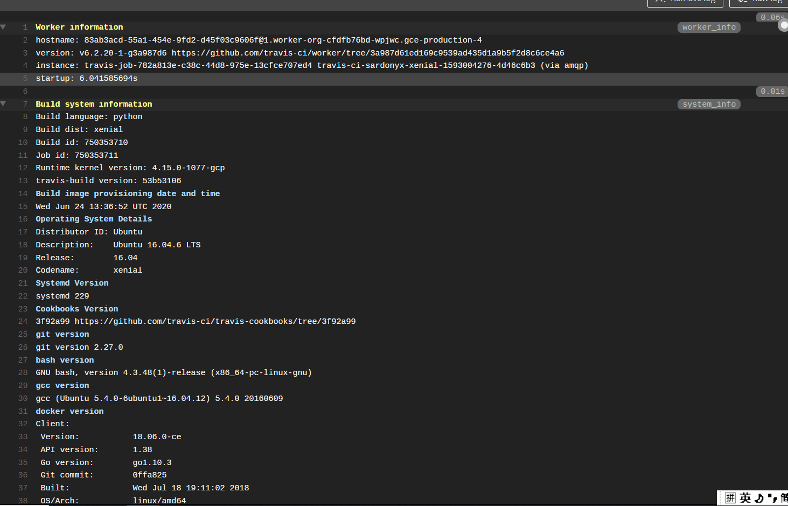Click the 'Client:' line text
Image resolution: width=788 pixels, height=506 pixels.
(52, 424)
